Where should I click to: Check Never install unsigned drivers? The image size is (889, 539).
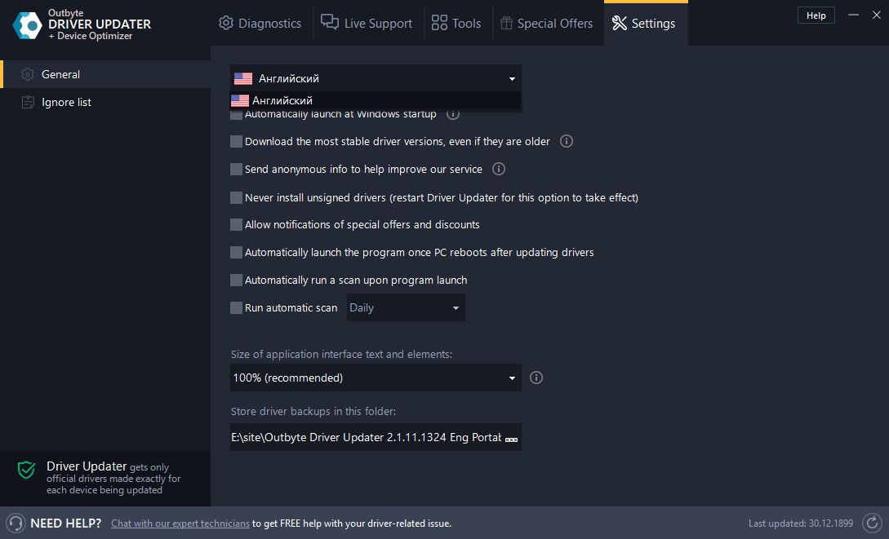point(236,197)
